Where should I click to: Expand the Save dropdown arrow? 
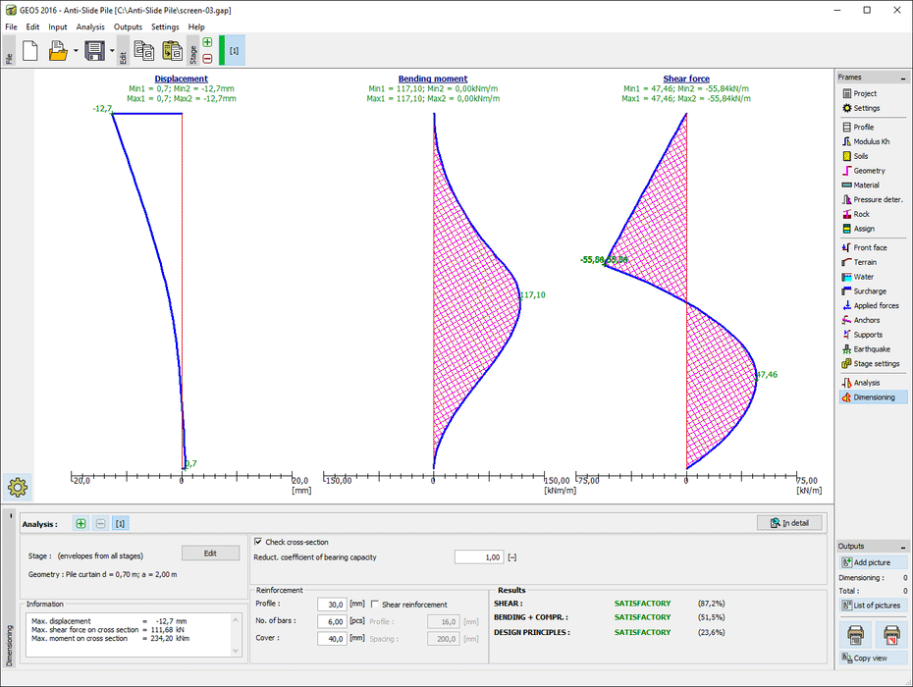click(112, 51)
